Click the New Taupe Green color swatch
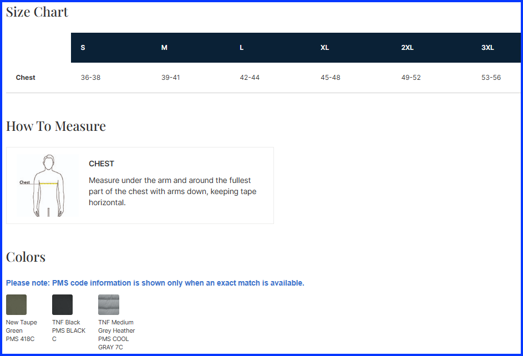The height and width of the screenshot is (356, 523). [16, 304]
